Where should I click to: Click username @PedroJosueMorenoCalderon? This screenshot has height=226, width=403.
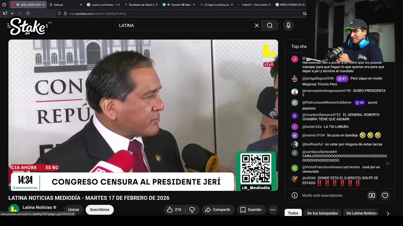pyautogui.click(x=327, y=103)
